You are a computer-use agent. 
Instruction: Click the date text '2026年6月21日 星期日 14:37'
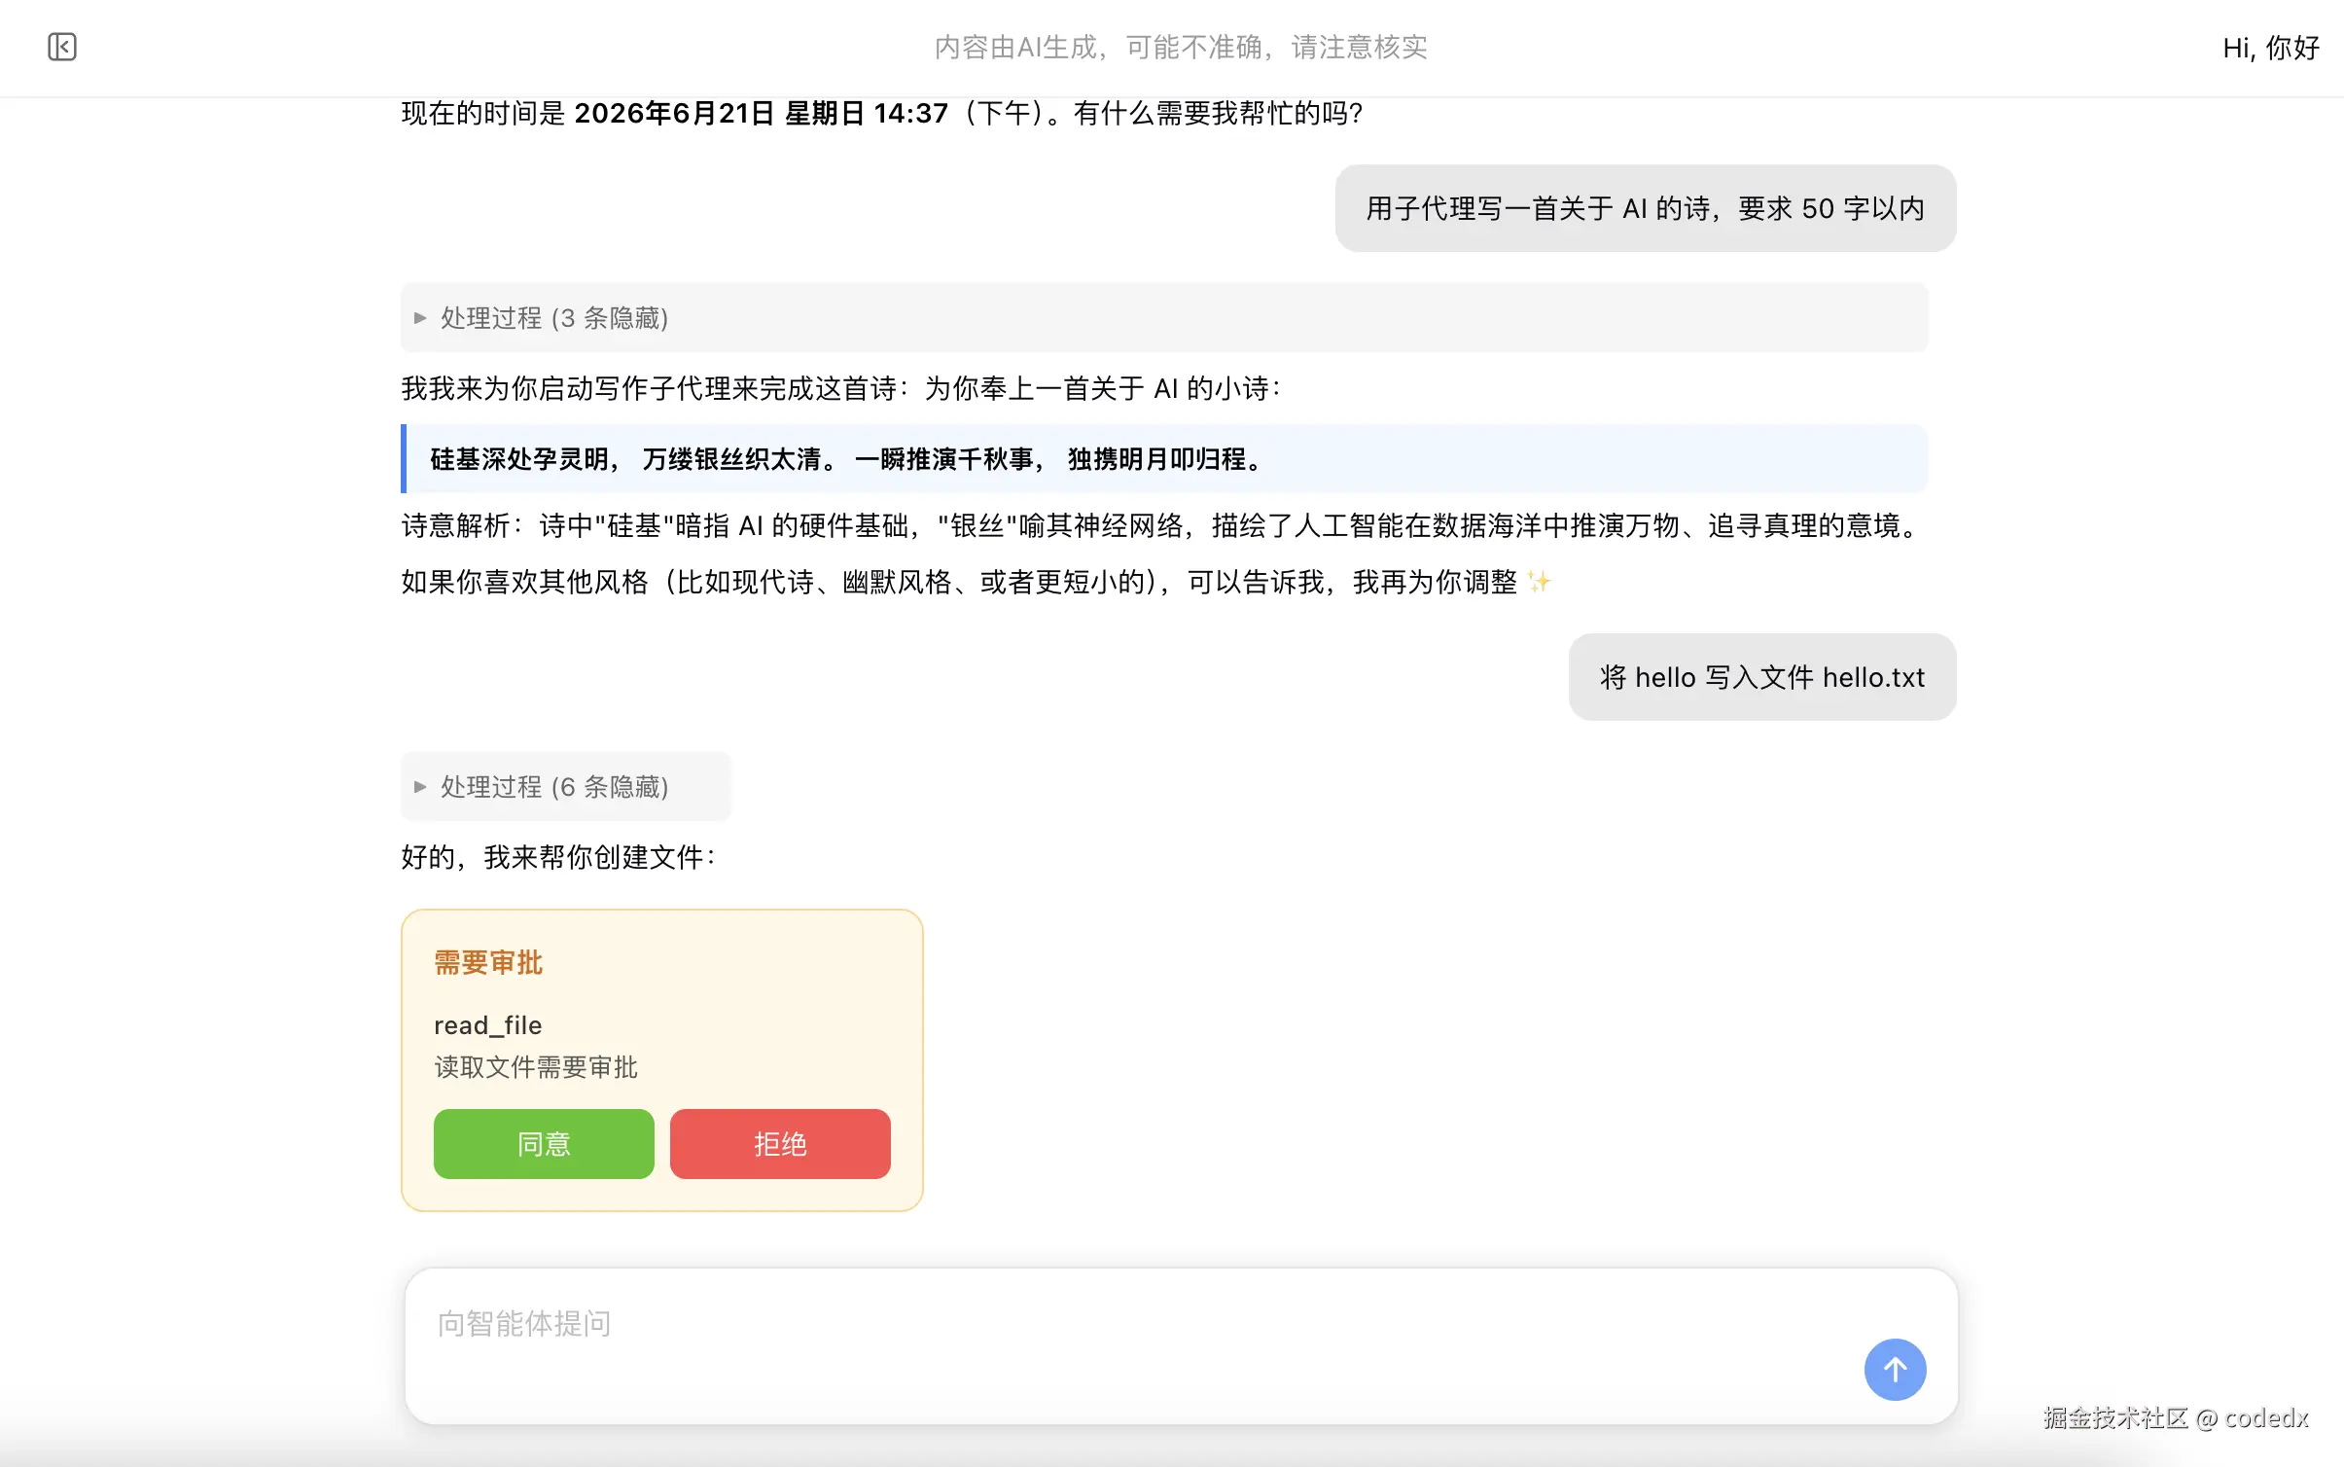(x=762, y=114)
